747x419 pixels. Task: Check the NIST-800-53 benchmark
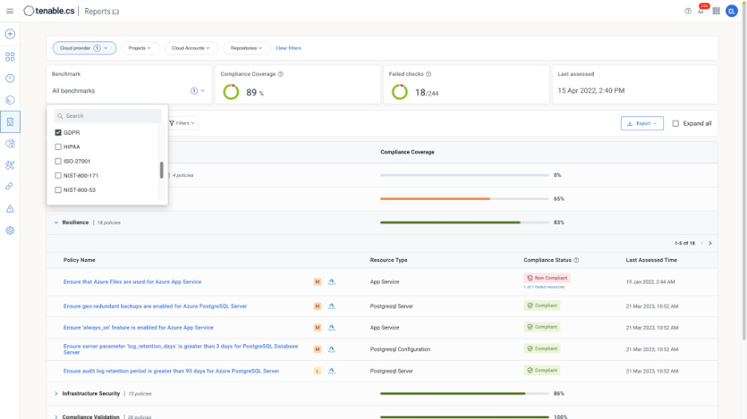click(58, 190)
